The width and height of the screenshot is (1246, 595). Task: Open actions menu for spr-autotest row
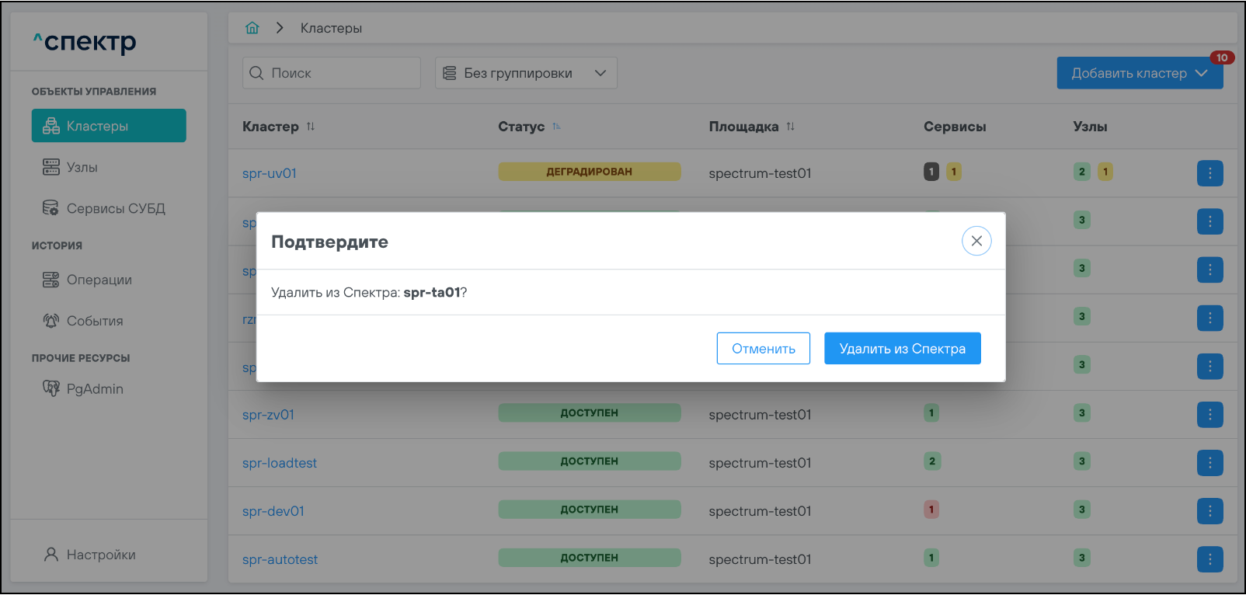tap(1209, 559)
